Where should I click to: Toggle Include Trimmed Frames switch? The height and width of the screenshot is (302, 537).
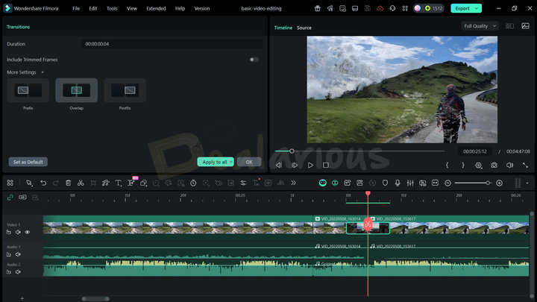coord(254,60)
